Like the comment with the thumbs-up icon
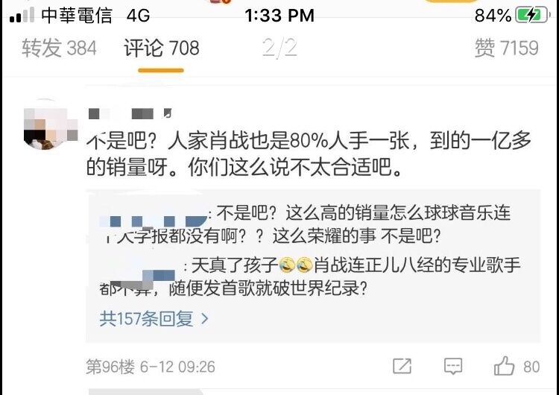The height and width of the screenshot is (395, 559). tap(504, 366)
